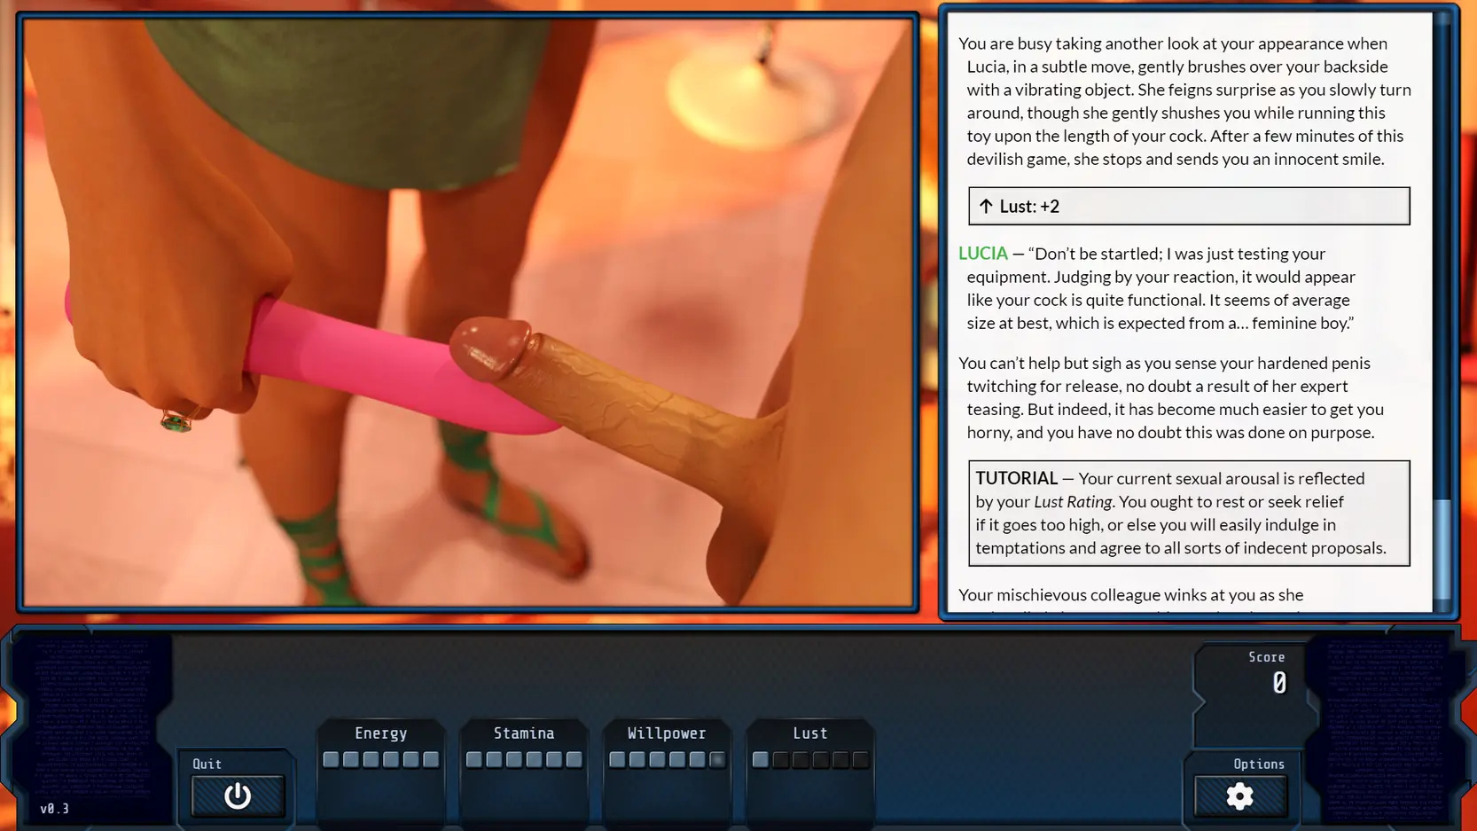The width and height of the screenshot is (1477, 831).
Task: Select the Stamina stat label
Action: coord(524,733)
